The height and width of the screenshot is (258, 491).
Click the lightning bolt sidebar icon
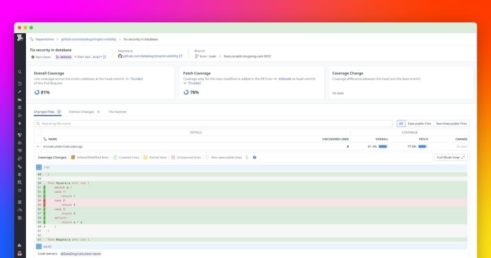20,123
